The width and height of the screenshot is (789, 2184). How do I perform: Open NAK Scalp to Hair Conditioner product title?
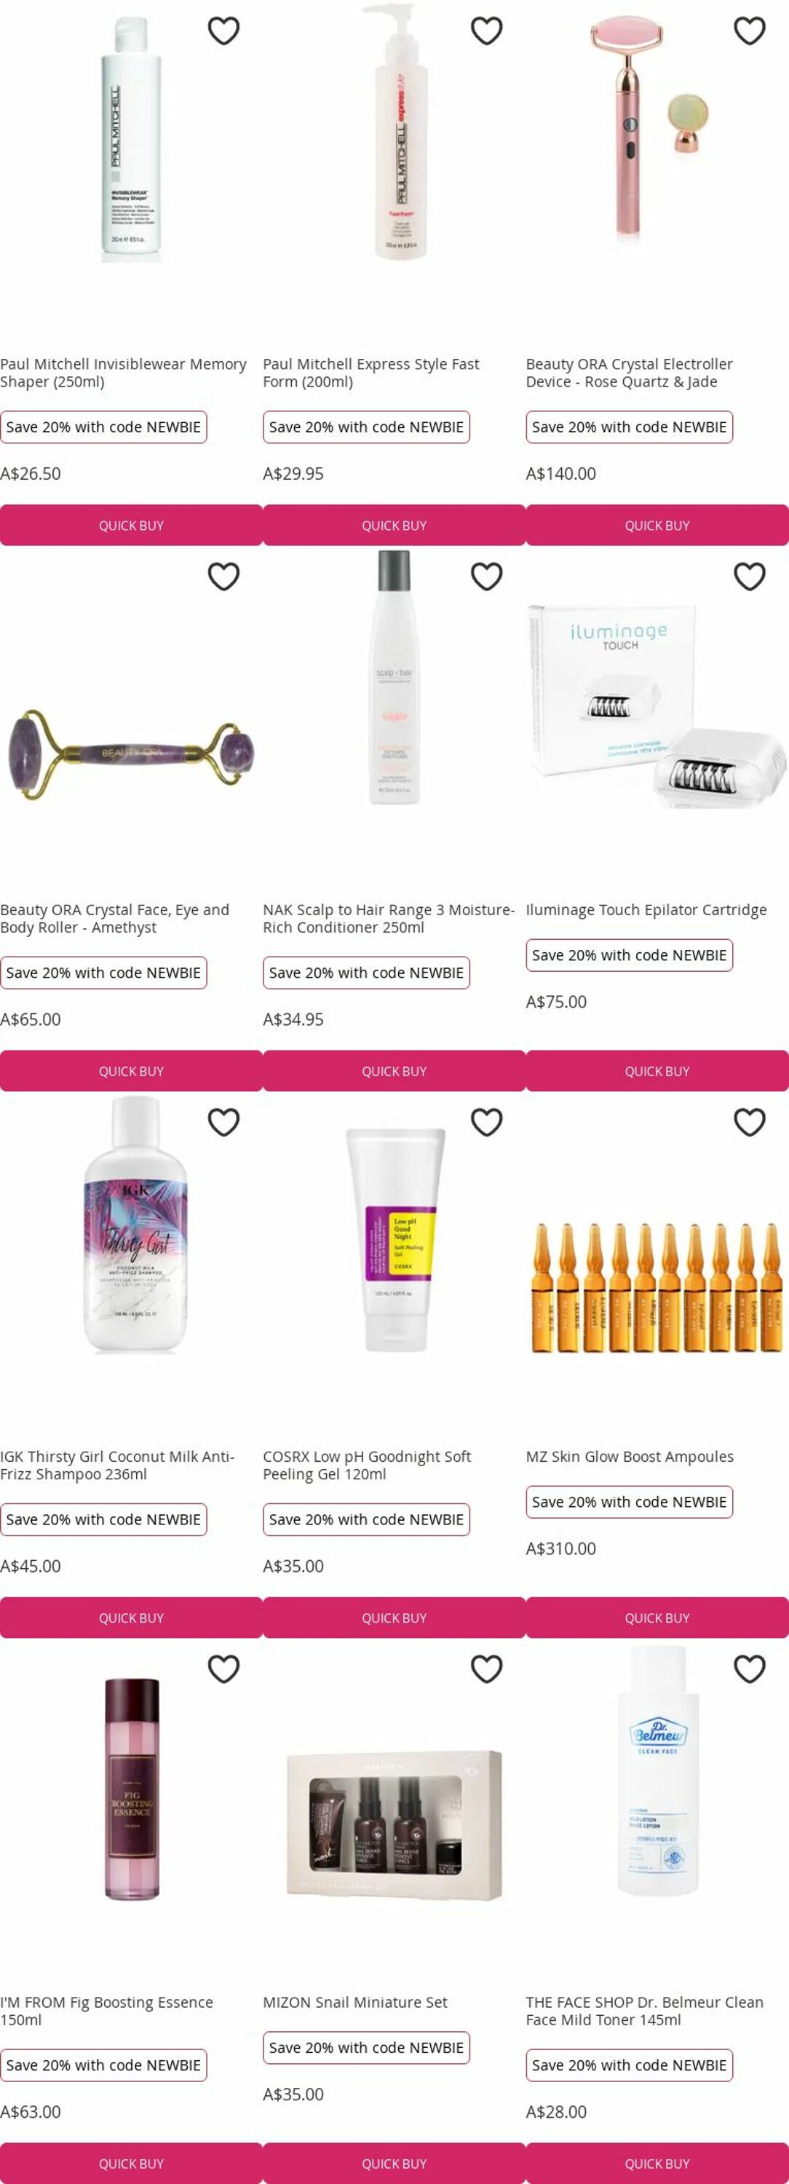coord(388,918)
